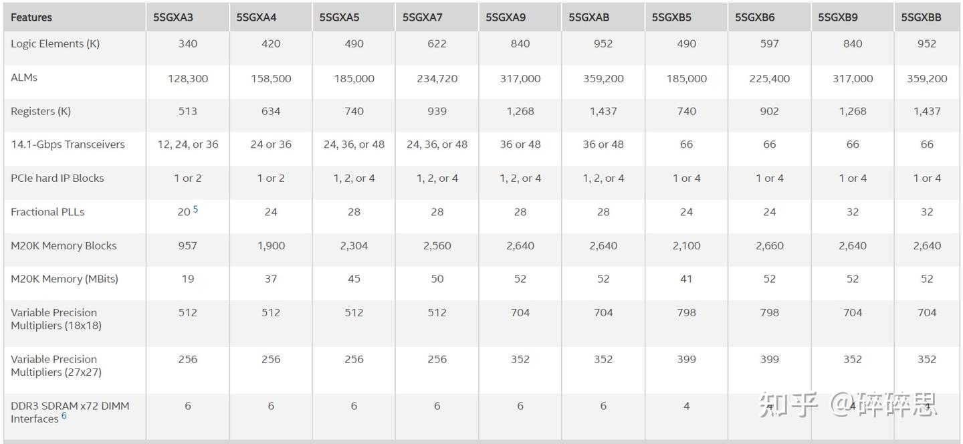
Task: Select the 5SGXA3 column header
Action: (173, 17)
